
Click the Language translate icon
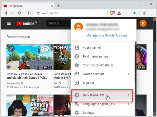coord(77,104)
